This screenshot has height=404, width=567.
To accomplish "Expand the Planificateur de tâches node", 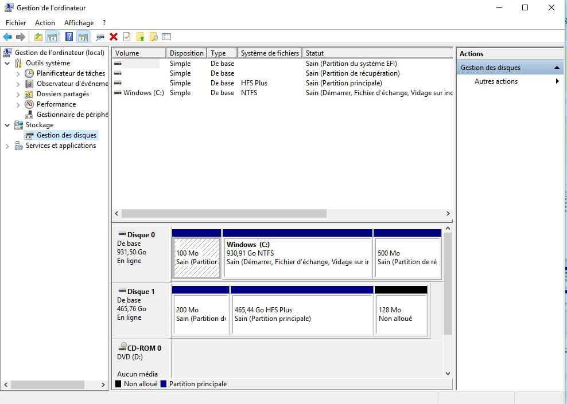I will pos(18,74).
